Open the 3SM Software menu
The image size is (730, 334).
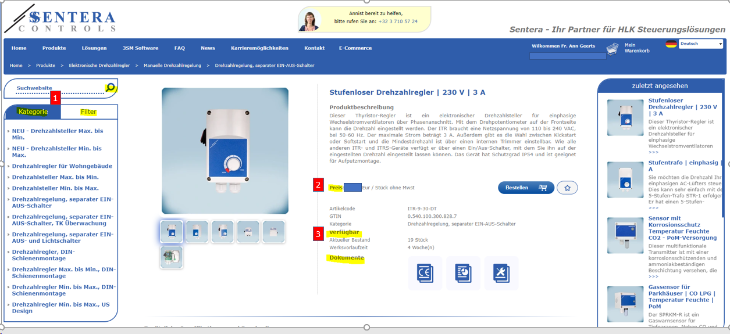tap(140, 48)
